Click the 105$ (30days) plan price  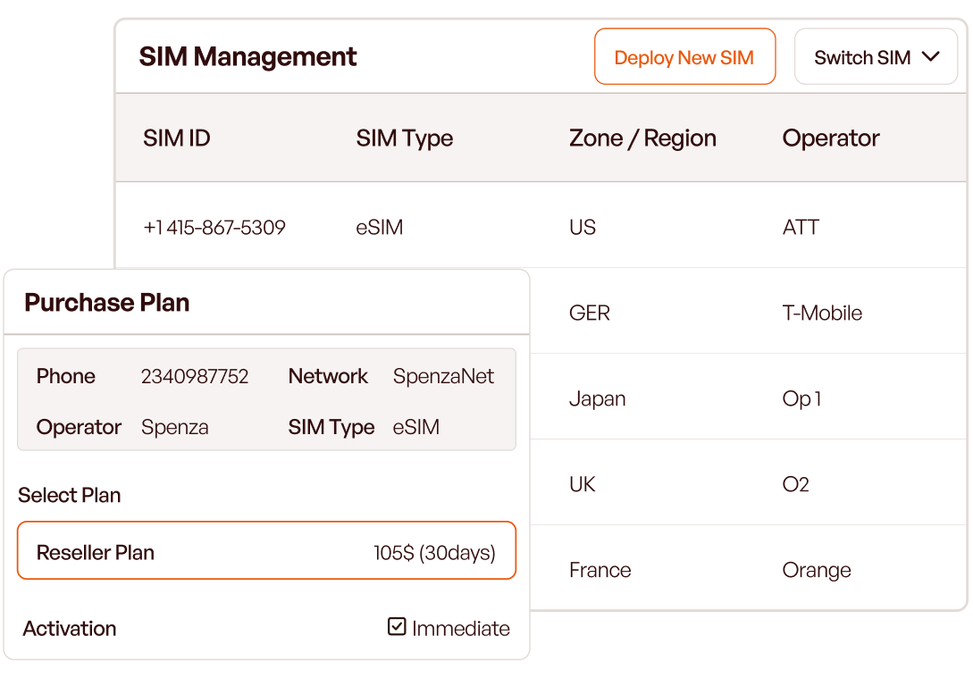[x=434, y=553]
